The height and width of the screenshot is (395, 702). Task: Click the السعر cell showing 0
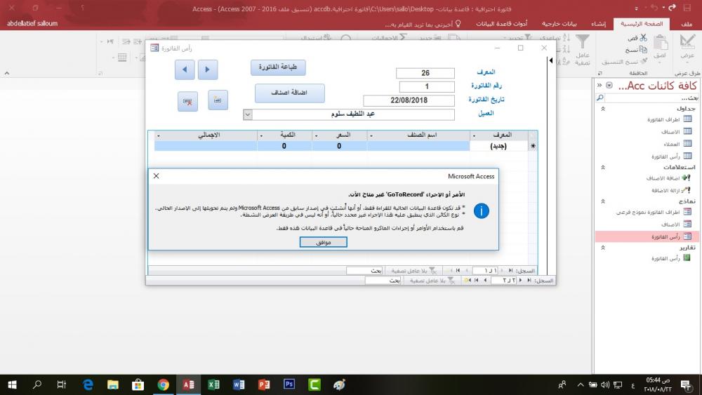(x=339, y=146)
